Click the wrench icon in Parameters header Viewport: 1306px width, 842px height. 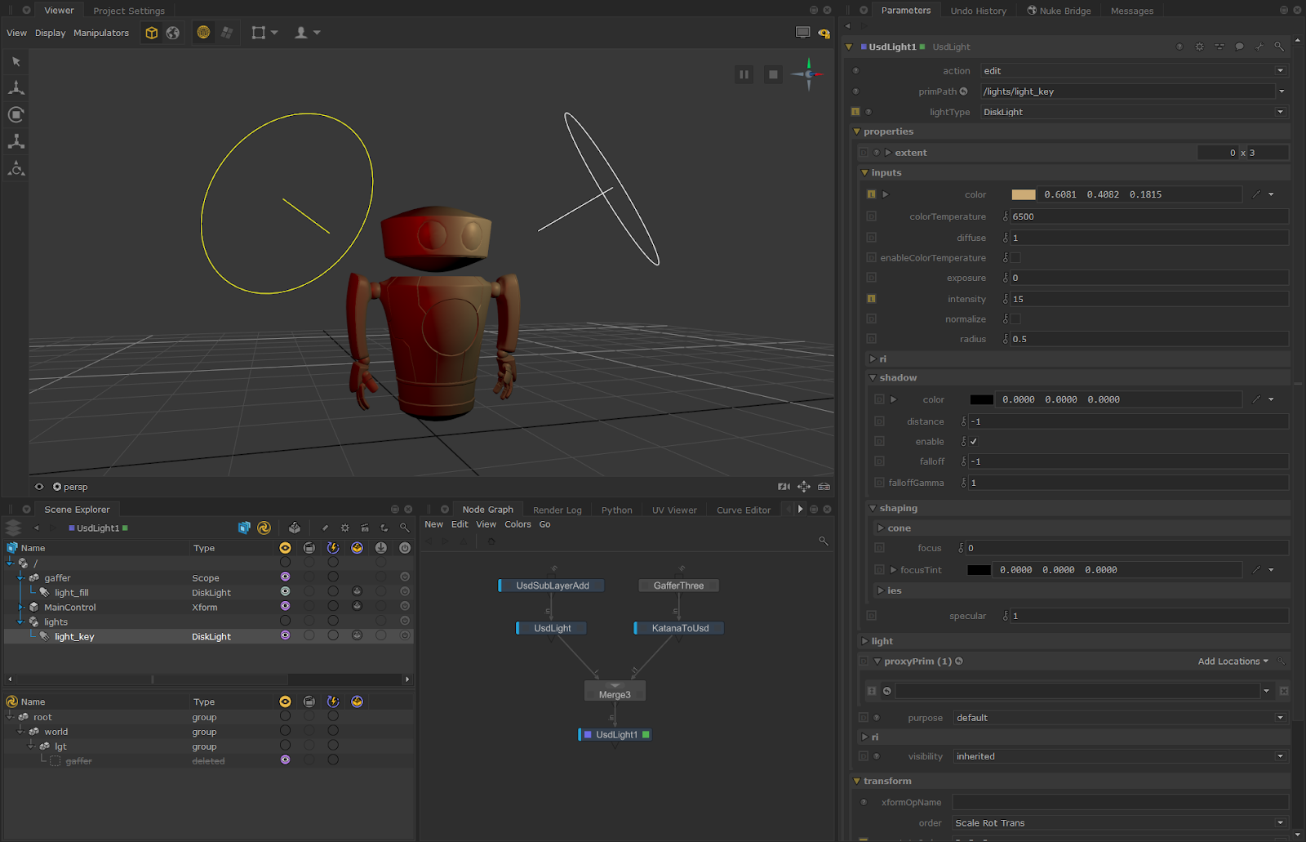tap(1259, 47)
